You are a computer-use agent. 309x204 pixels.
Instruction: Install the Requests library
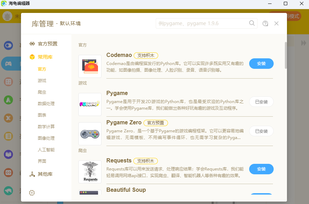tap(261, 169)
